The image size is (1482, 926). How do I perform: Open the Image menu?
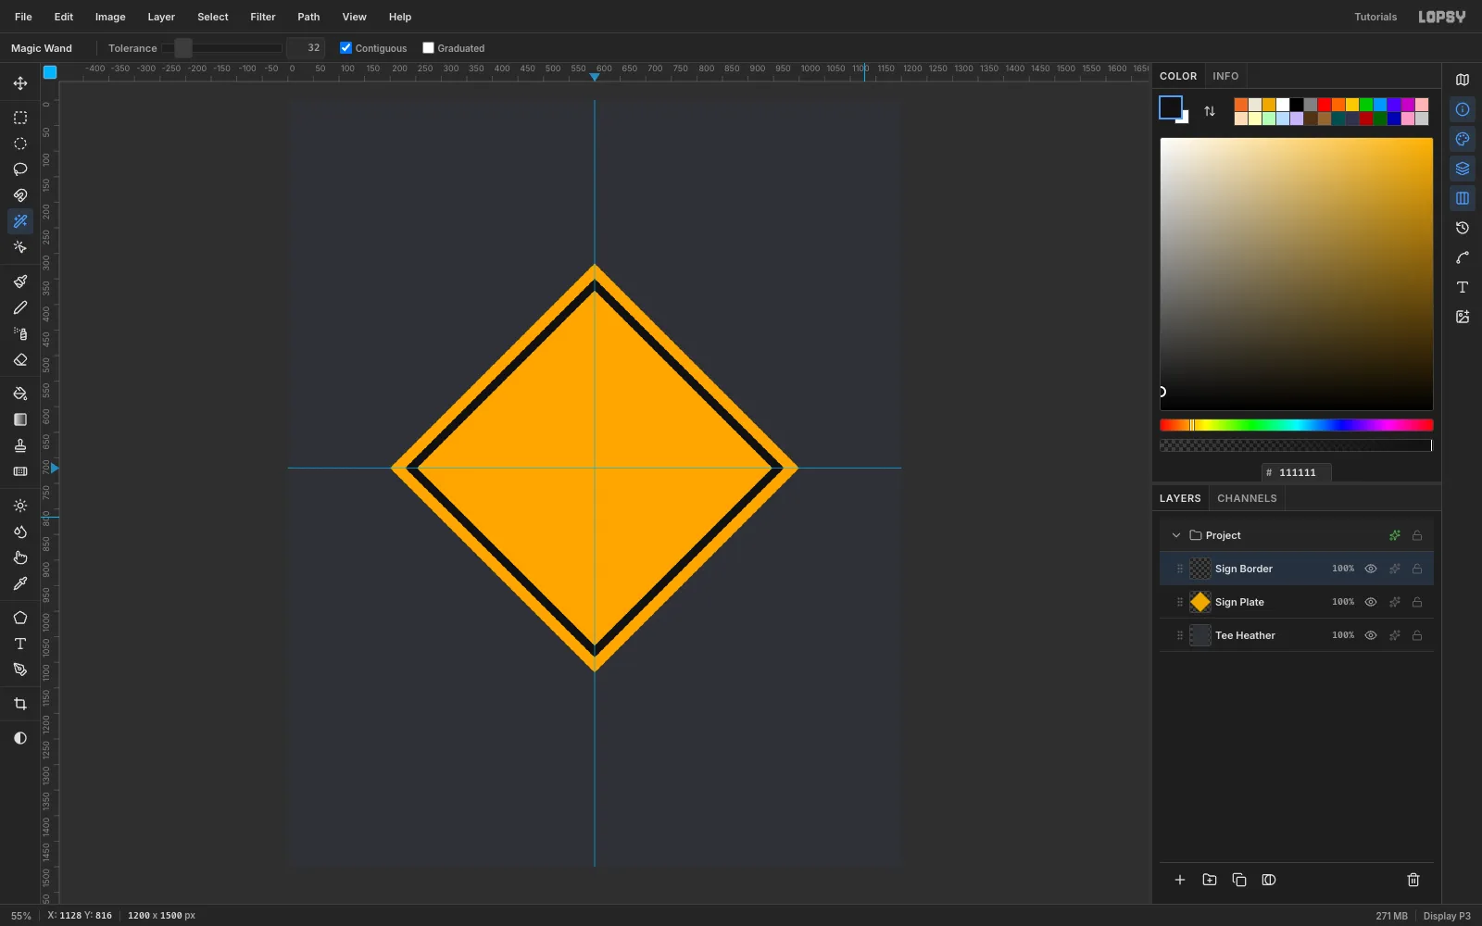[110, 17]
